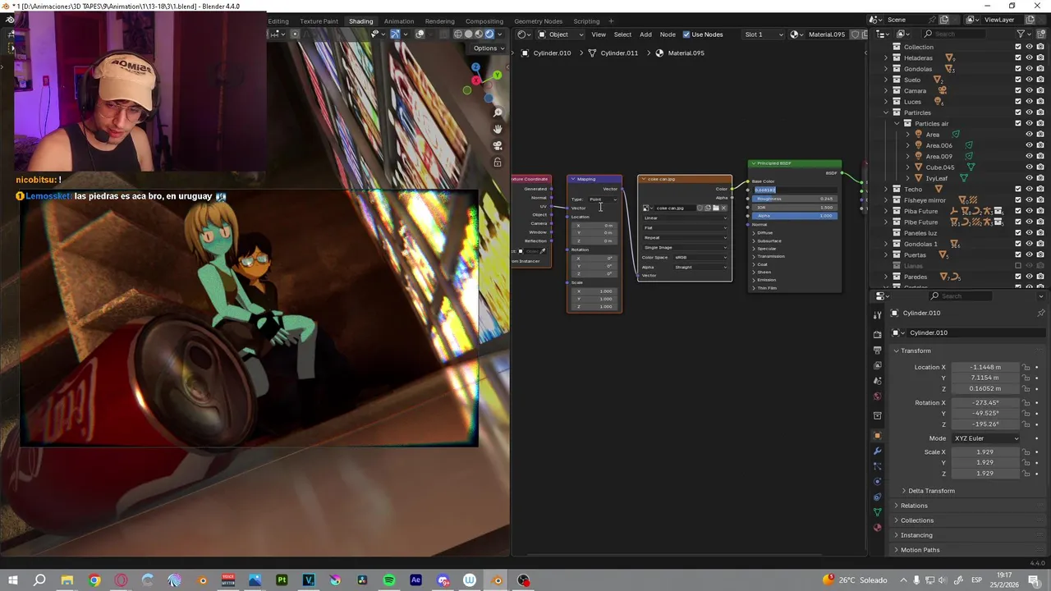Click the Rotation Z value slider
The height and width of the screenshot is (591, 1051).
985,424
